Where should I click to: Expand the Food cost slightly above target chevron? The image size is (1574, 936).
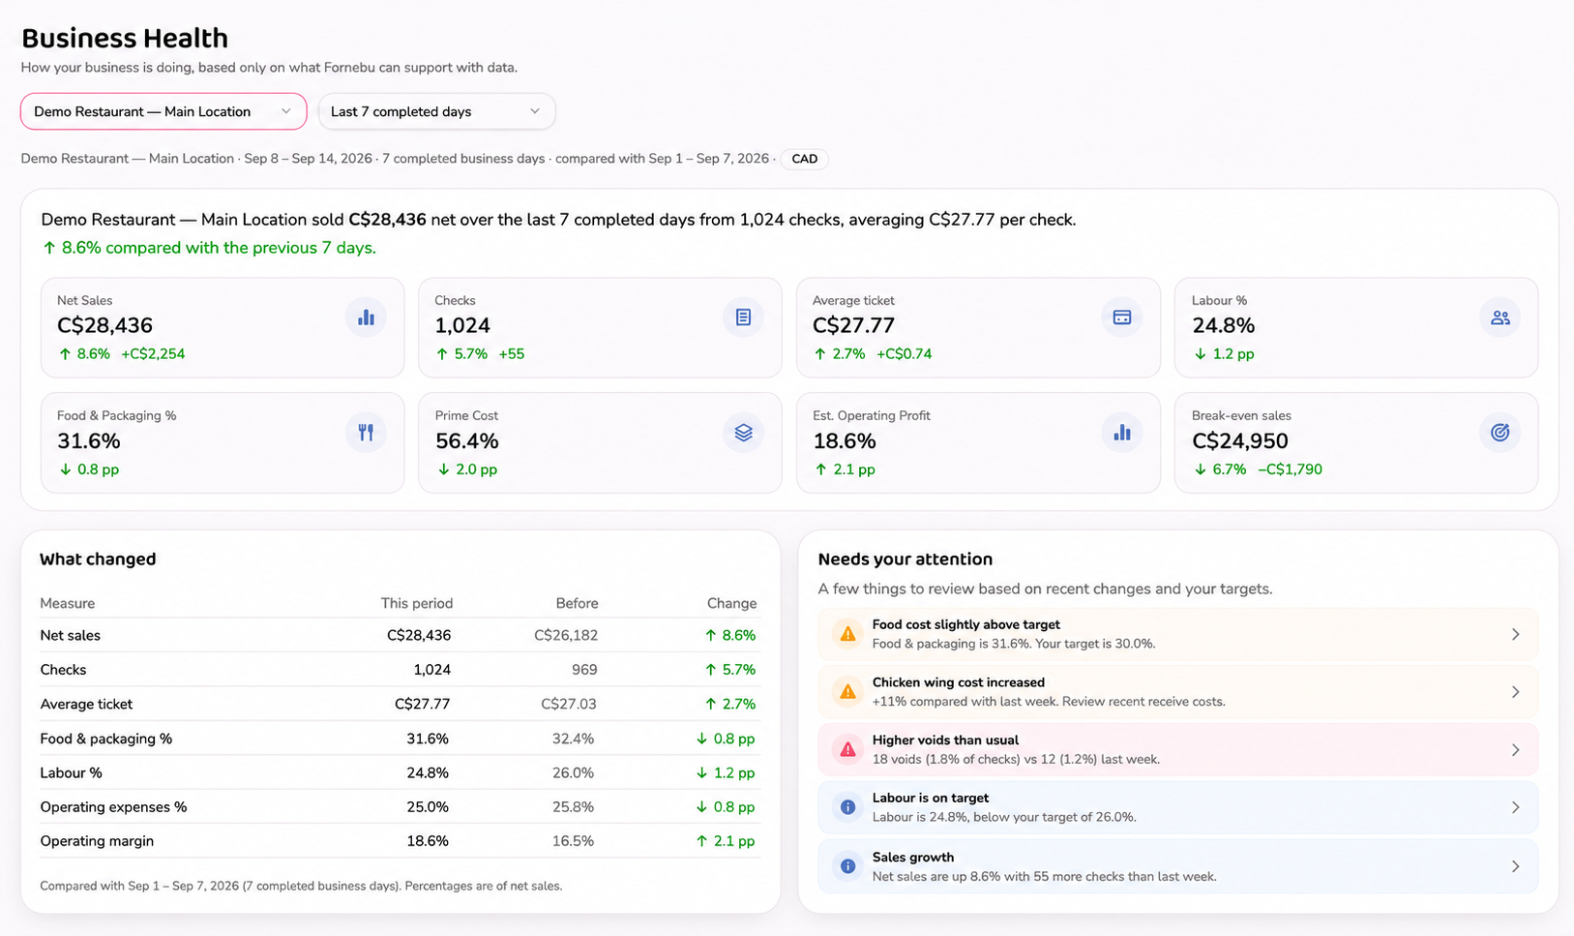click(1515, 634)
